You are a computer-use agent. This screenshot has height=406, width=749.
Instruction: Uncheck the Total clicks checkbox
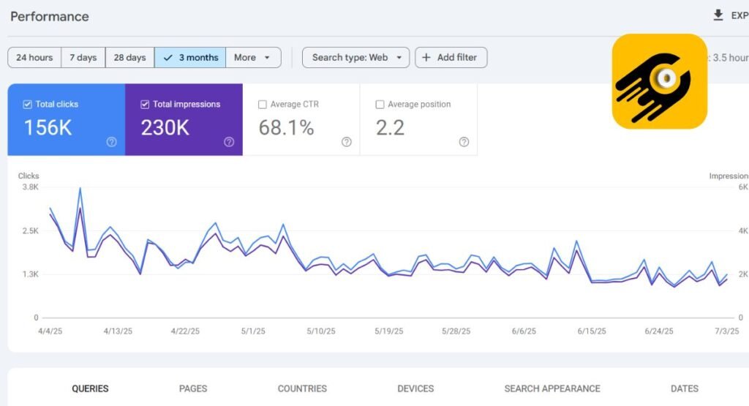(28, 105)
